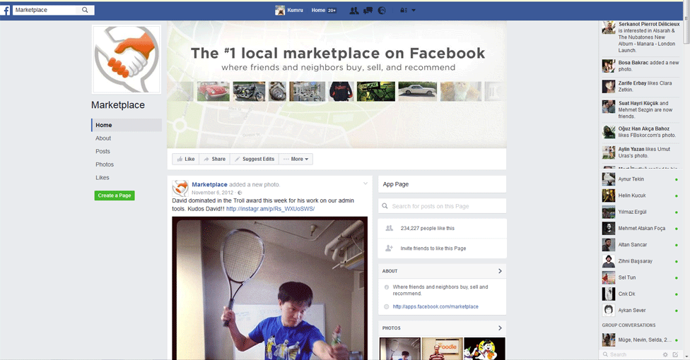Click the Kumru profile picture in top bar
Screen dimensions: 690x360
pyautogui.click(x=280, y=10)
